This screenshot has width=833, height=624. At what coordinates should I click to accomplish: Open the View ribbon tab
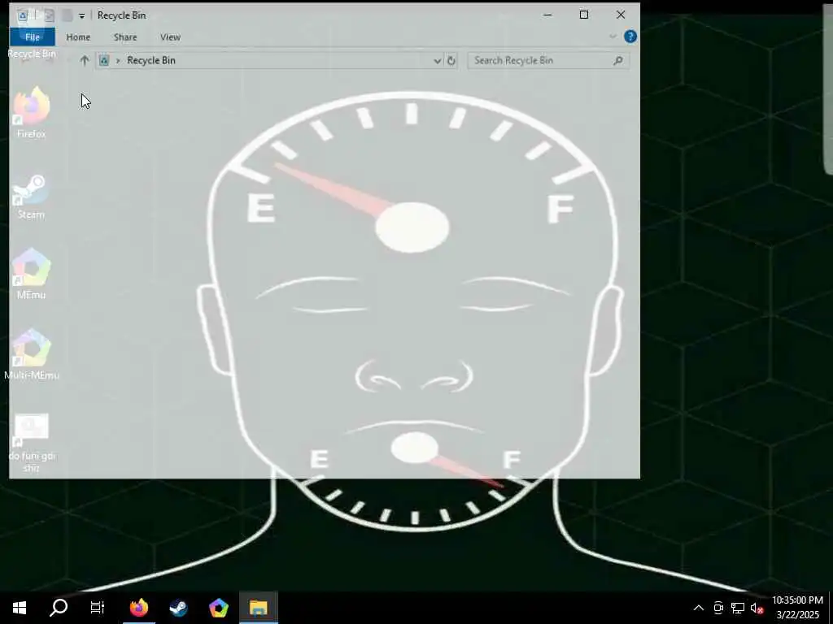click(x=171, y=37)
